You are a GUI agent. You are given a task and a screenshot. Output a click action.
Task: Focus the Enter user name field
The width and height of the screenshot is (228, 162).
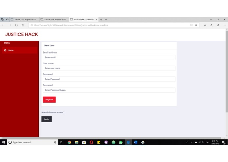pyautogui.click(x=109, y=68)
